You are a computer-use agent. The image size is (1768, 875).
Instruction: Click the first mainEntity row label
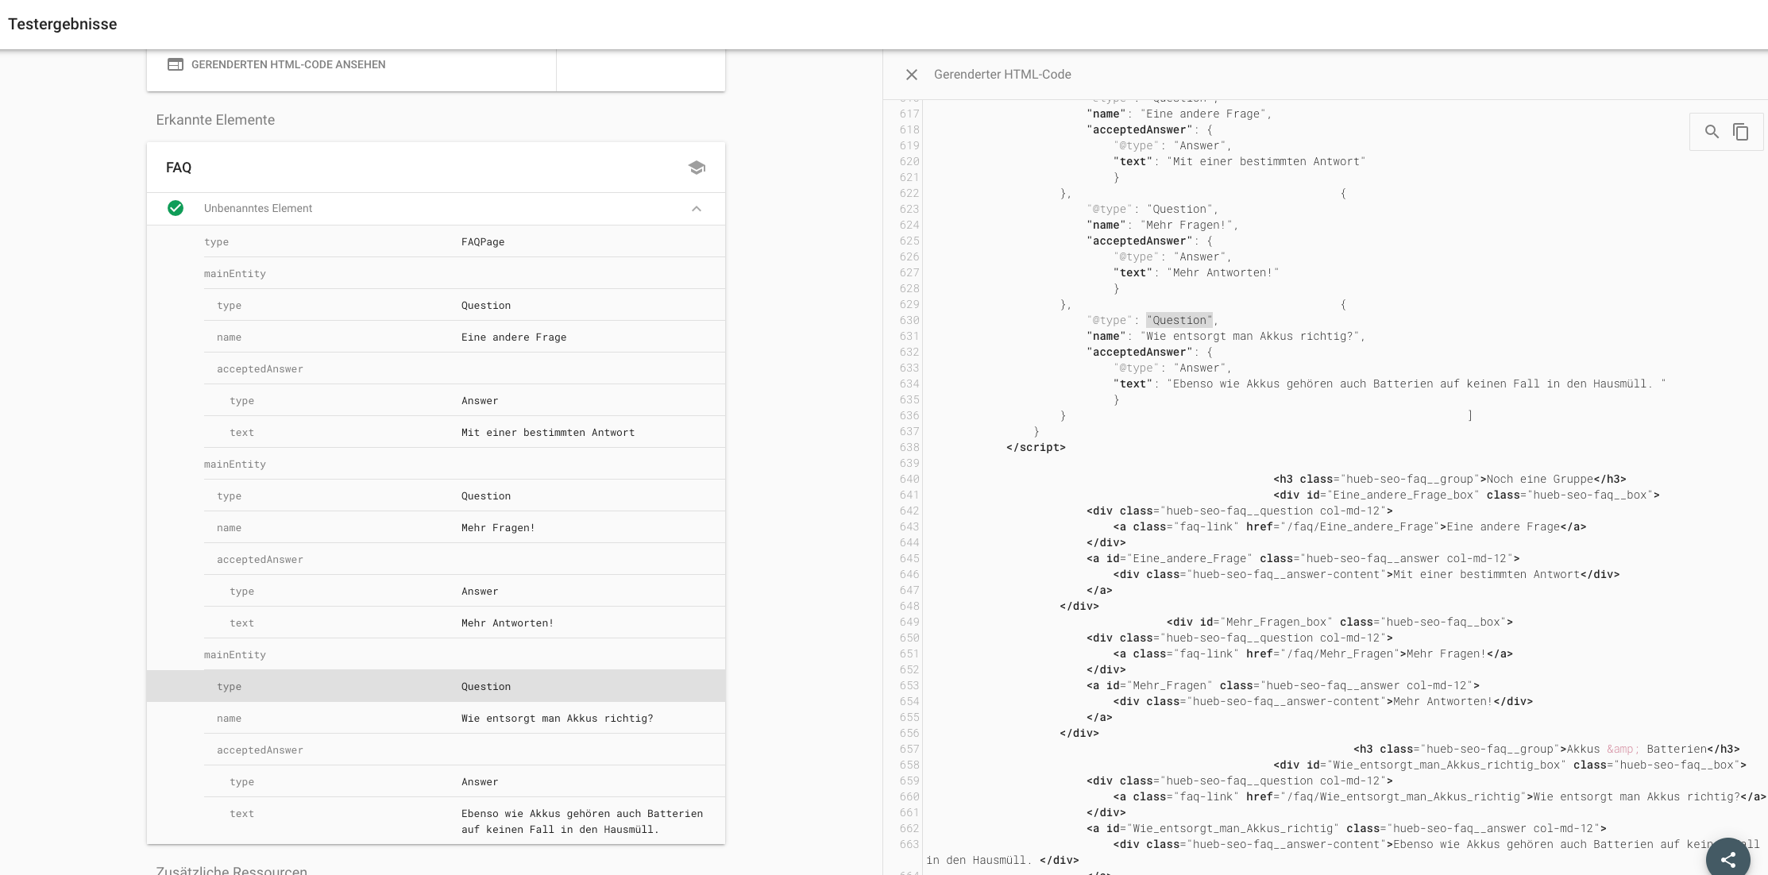click(x=235, y=274)
